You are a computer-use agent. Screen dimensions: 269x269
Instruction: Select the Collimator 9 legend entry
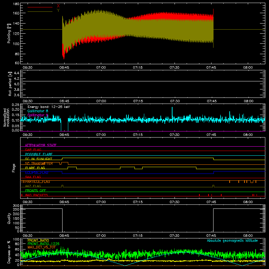click(x=38, y=115)
